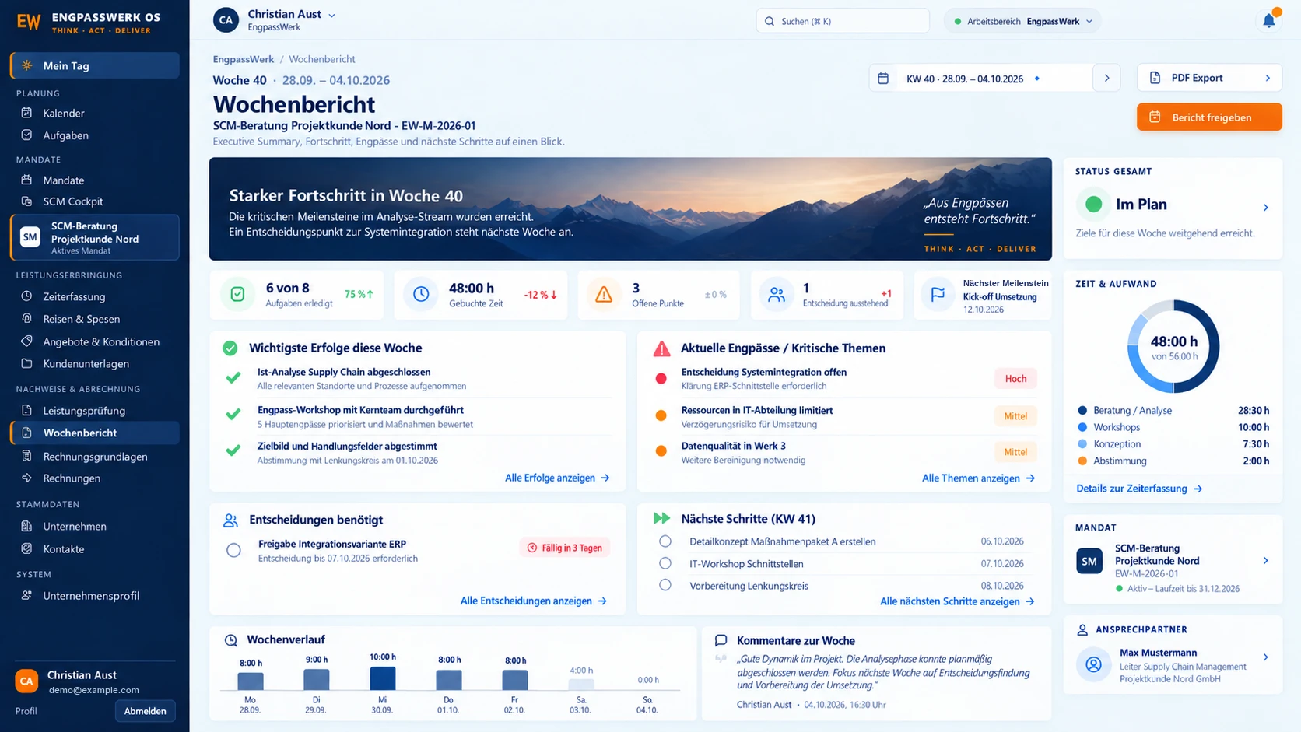Viewport: 1301px width, 732px height.
Task: Open the notification bell
Action: pyautogui.click(x=1268, y=21)
